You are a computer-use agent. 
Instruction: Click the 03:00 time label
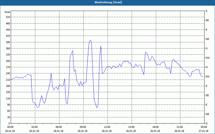tap(35, 127)
